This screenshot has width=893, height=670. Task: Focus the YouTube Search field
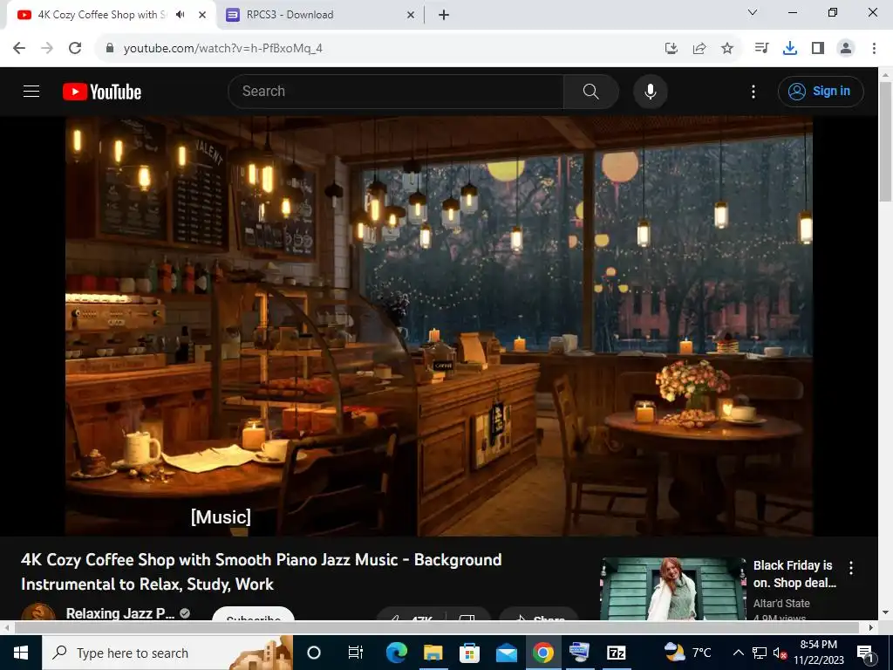396,91
